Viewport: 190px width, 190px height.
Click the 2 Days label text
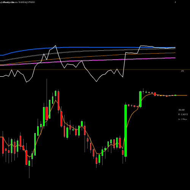(183, 119)
